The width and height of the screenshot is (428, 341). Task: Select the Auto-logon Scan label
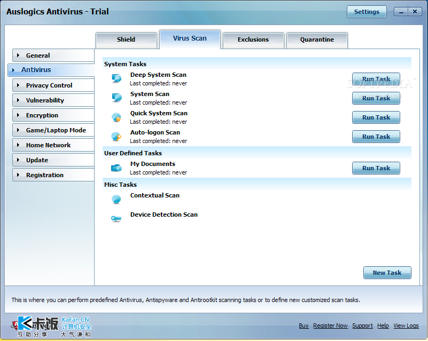click(x=155, y=132)
